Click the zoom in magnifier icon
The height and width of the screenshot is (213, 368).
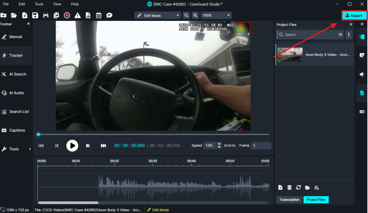(195, 15)
